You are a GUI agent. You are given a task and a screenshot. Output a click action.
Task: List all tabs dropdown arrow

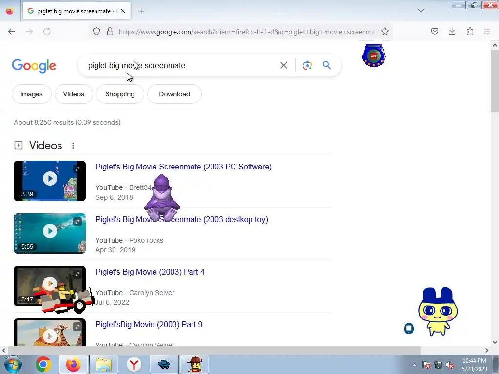tap(421, 11)
